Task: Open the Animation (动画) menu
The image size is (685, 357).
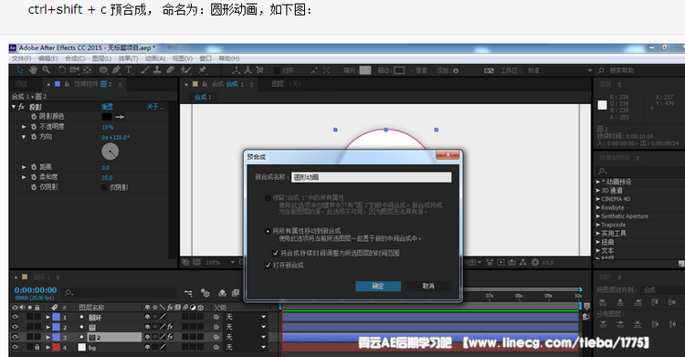Action: [155, 58]
